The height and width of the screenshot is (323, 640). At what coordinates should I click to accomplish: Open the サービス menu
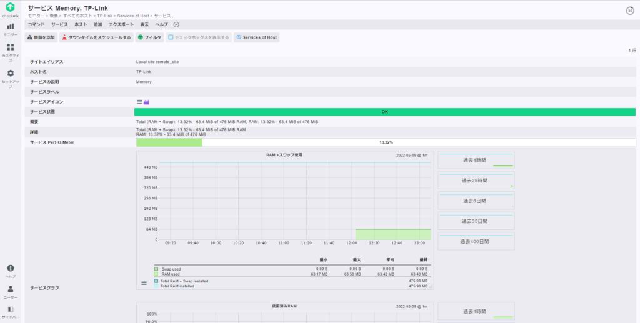[59, 24]
